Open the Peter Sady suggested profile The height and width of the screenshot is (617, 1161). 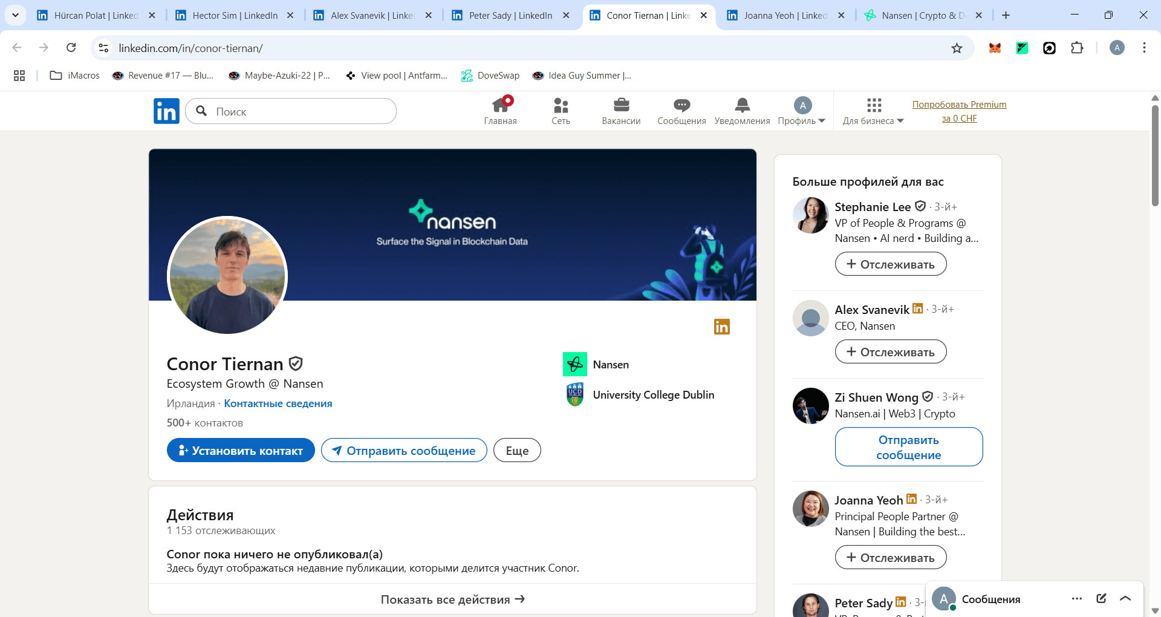pos(863,603)
